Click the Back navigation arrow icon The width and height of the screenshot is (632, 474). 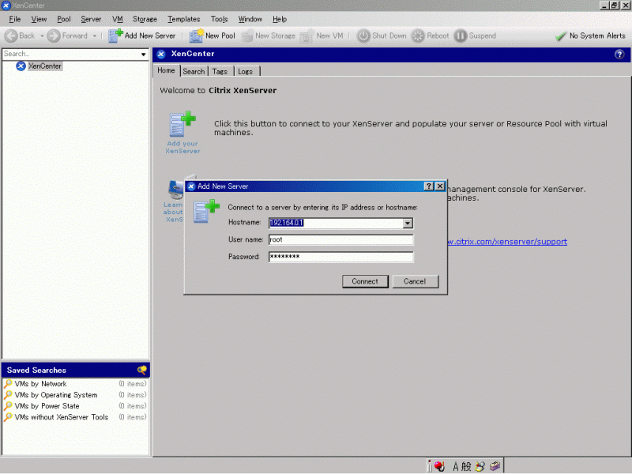[x=11, y=36]
